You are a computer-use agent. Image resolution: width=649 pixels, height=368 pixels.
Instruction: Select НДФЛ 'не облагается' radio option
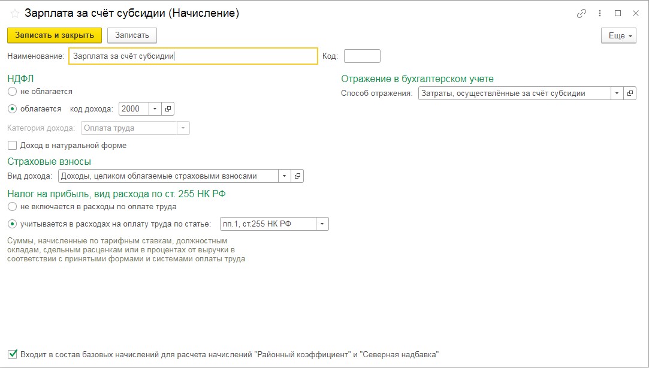(x=12, y=92)
